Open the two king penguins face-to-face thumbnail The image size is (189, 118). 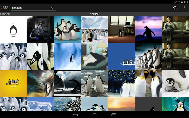148,84
